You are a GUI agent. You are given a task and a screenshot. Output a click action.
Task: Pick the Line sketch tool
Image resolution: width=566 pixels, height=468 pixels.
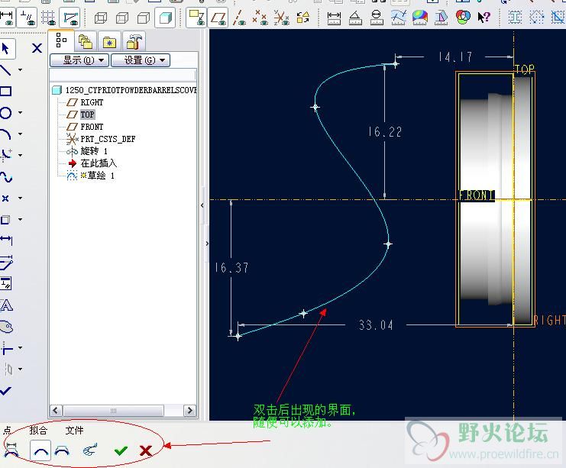pos(5,69)
